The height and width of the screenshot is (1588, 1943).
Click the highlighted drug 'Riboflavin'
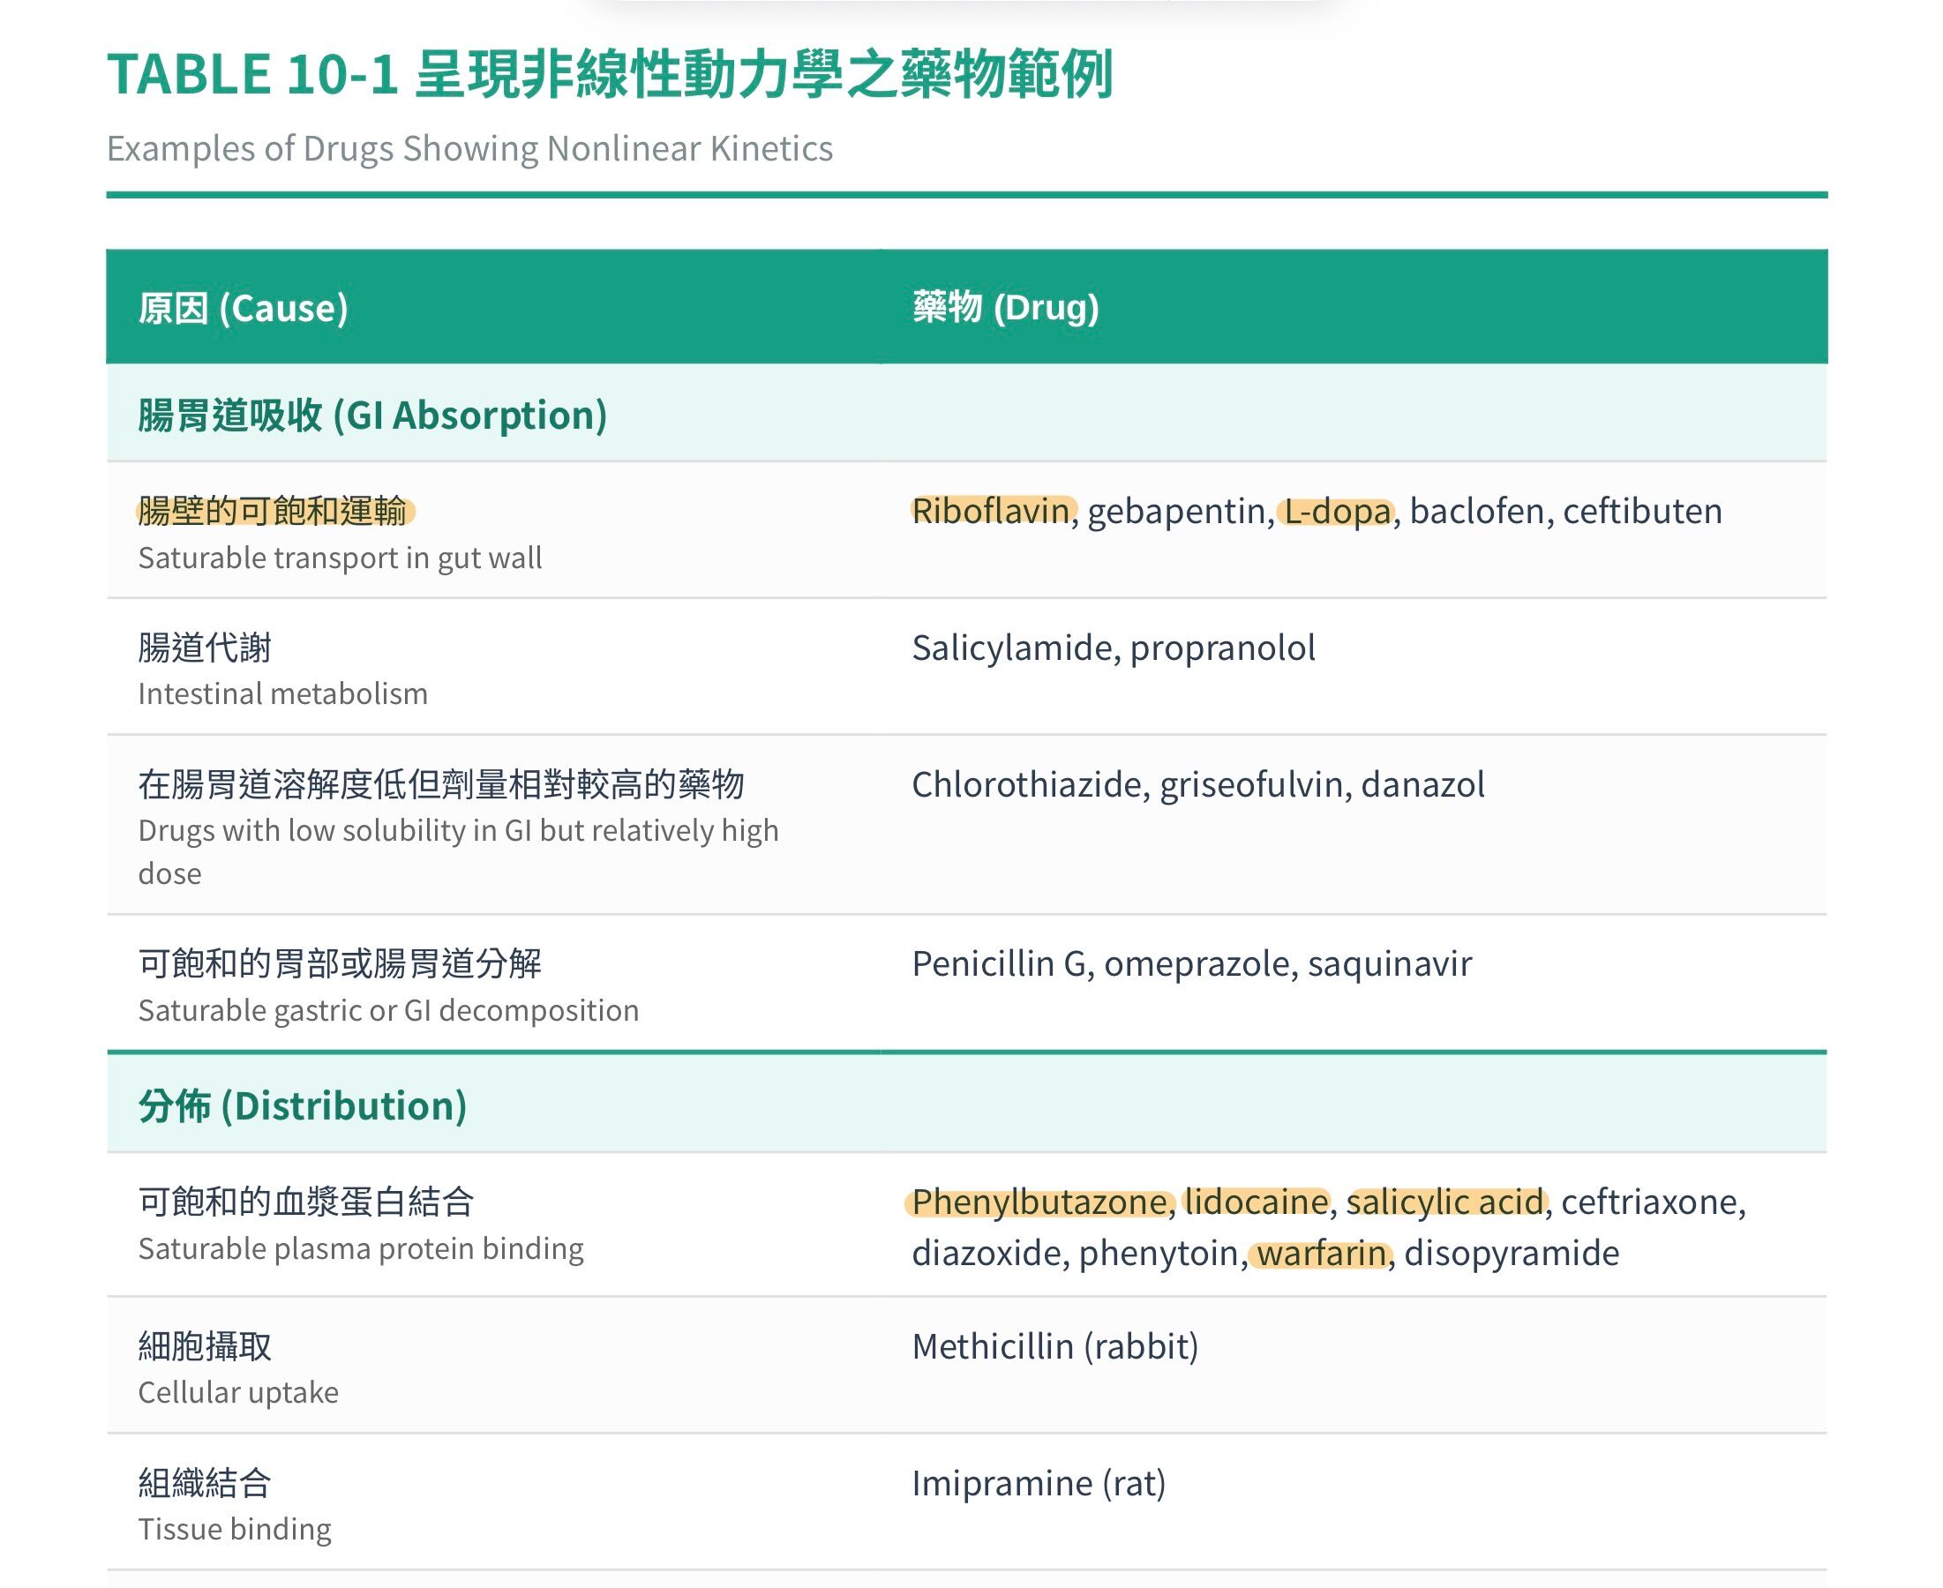tap(991, 511)
